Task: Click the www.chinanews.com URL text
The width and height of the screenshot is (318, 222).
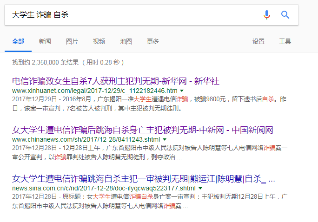Action: [x=86, y=139]
